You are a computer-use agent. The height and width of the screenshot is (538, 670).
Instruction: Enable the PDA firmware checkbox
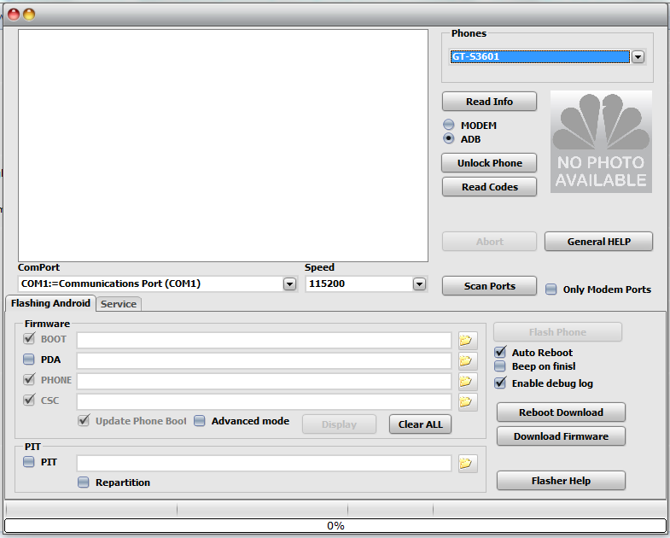(x=29, y=360)
